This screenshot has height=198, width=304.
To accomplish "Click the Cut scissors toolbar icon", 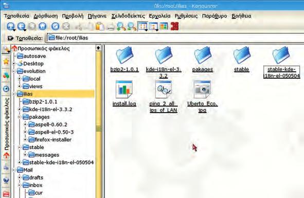I will coord(79,26).
